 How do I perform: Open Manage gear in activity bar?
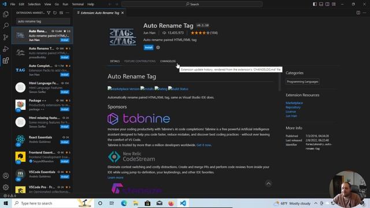click(x=6, y=187)
